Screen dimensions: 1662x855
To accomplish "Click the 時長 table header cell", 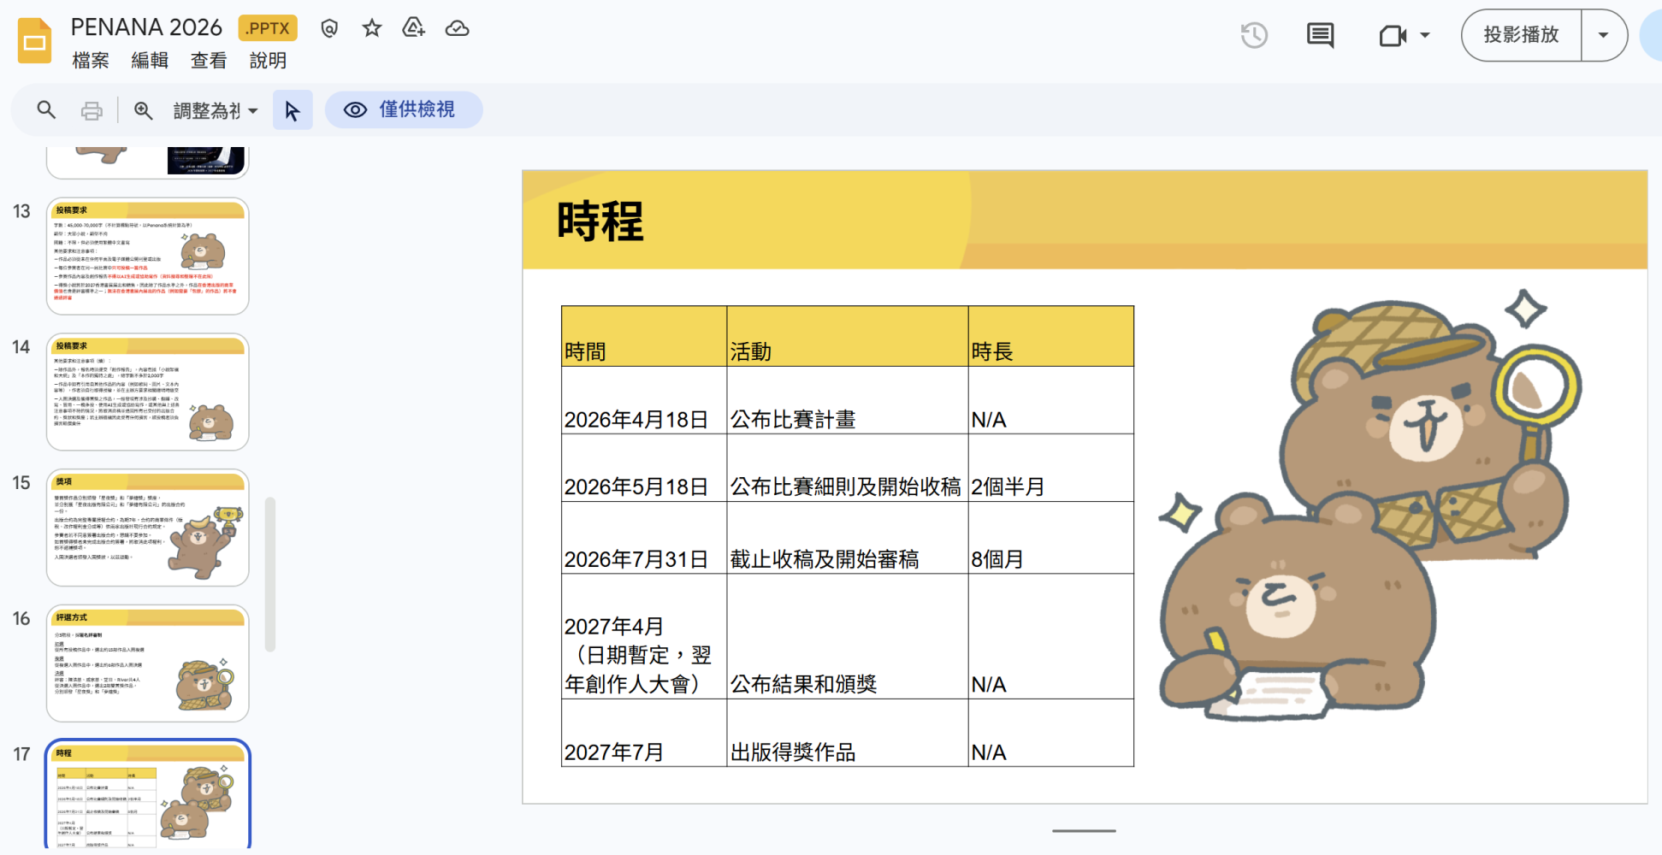I will (x=1051, y=336).
